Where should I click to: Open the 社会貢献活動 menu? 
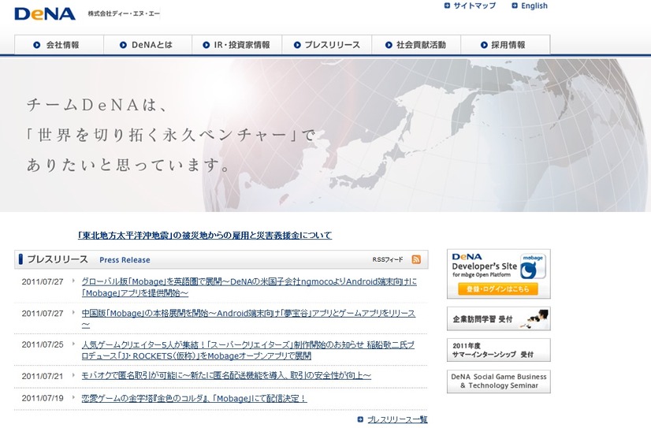pos(416,45)
